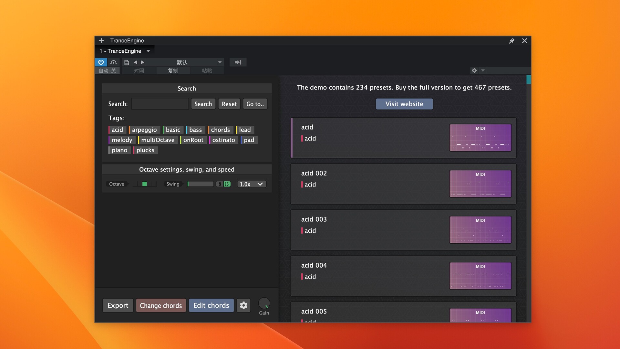Open plugin settings gear beside Edit chords
Screen dimensions: 620x349
243,305
